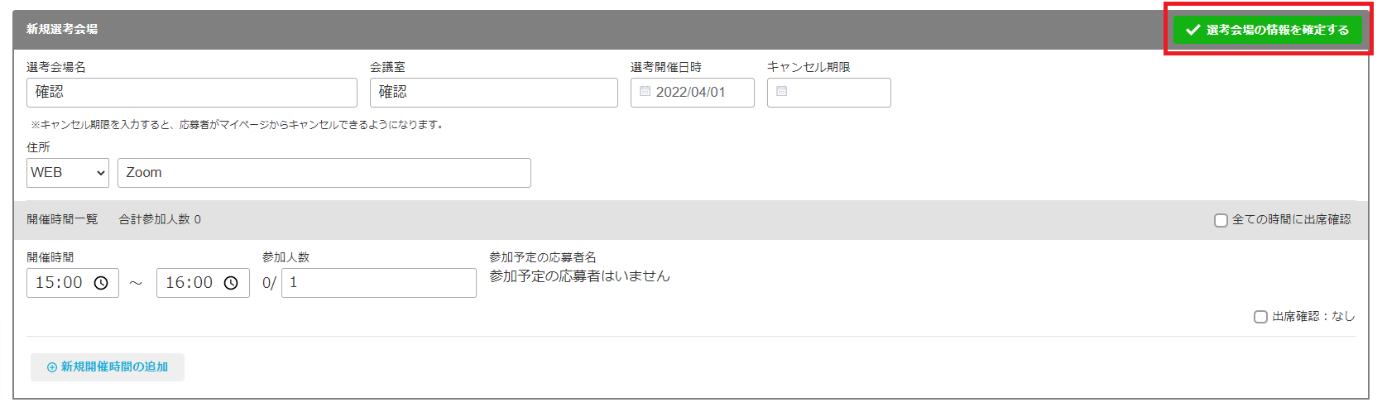This screenshot has height=412, width=1382.
Task: Click clock icon in 15:00 start time
Action: [x=101, y=283]
